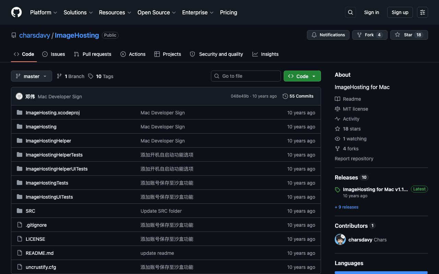Click the book icon beside Readme
The width and height of the screenshot is (439, 274).
[x=337, y=99]
